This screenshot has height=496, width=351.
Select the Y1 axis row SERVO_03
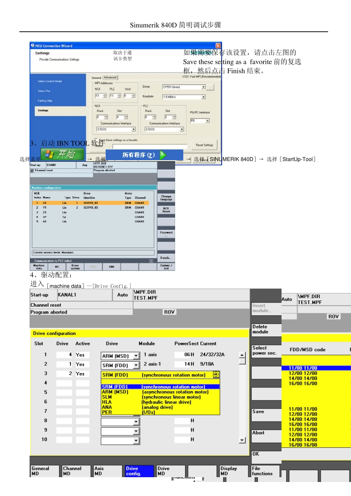(x=91, y=207)
